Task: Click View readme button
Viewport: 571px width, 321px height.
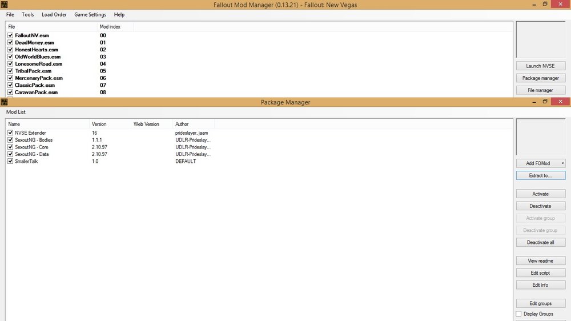Action: pos(540,260)
